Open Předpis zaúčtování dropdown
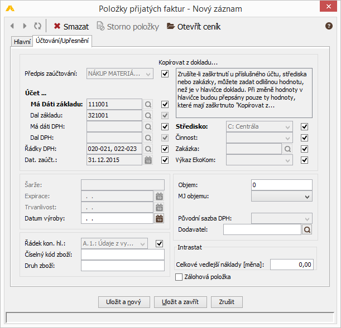The height and width of the screenshot is (328, 341). pyautogui.click(x=120, y=74)
